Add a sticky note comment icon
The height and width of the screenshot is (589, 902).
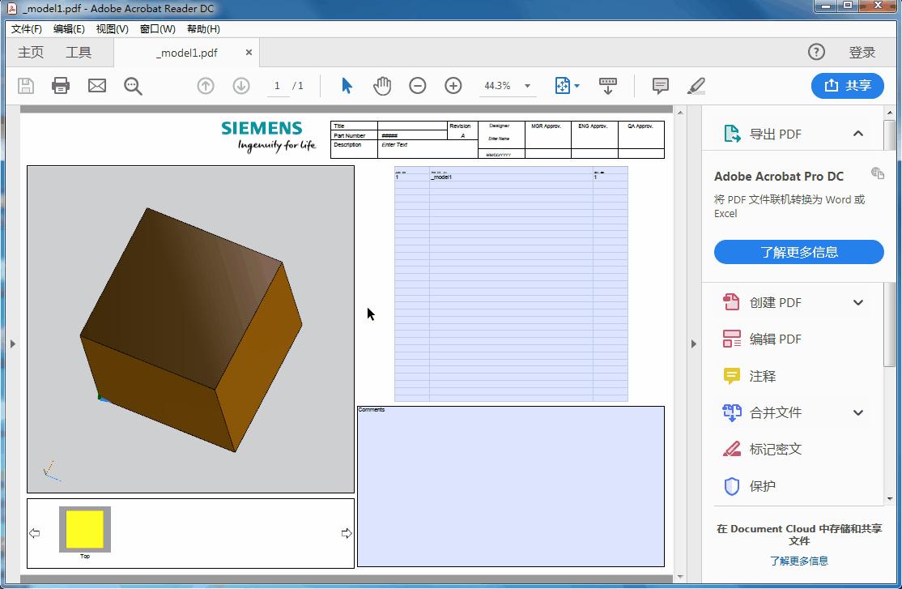[x=659, y=85]
